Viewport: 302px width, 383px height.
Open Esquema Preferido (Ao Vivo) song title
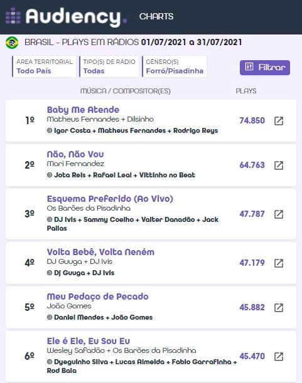pyautogui.click(x=110, y=199)
